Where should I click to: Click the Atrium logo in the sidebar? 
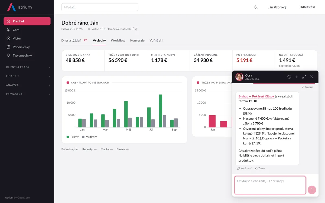[19, 7]
